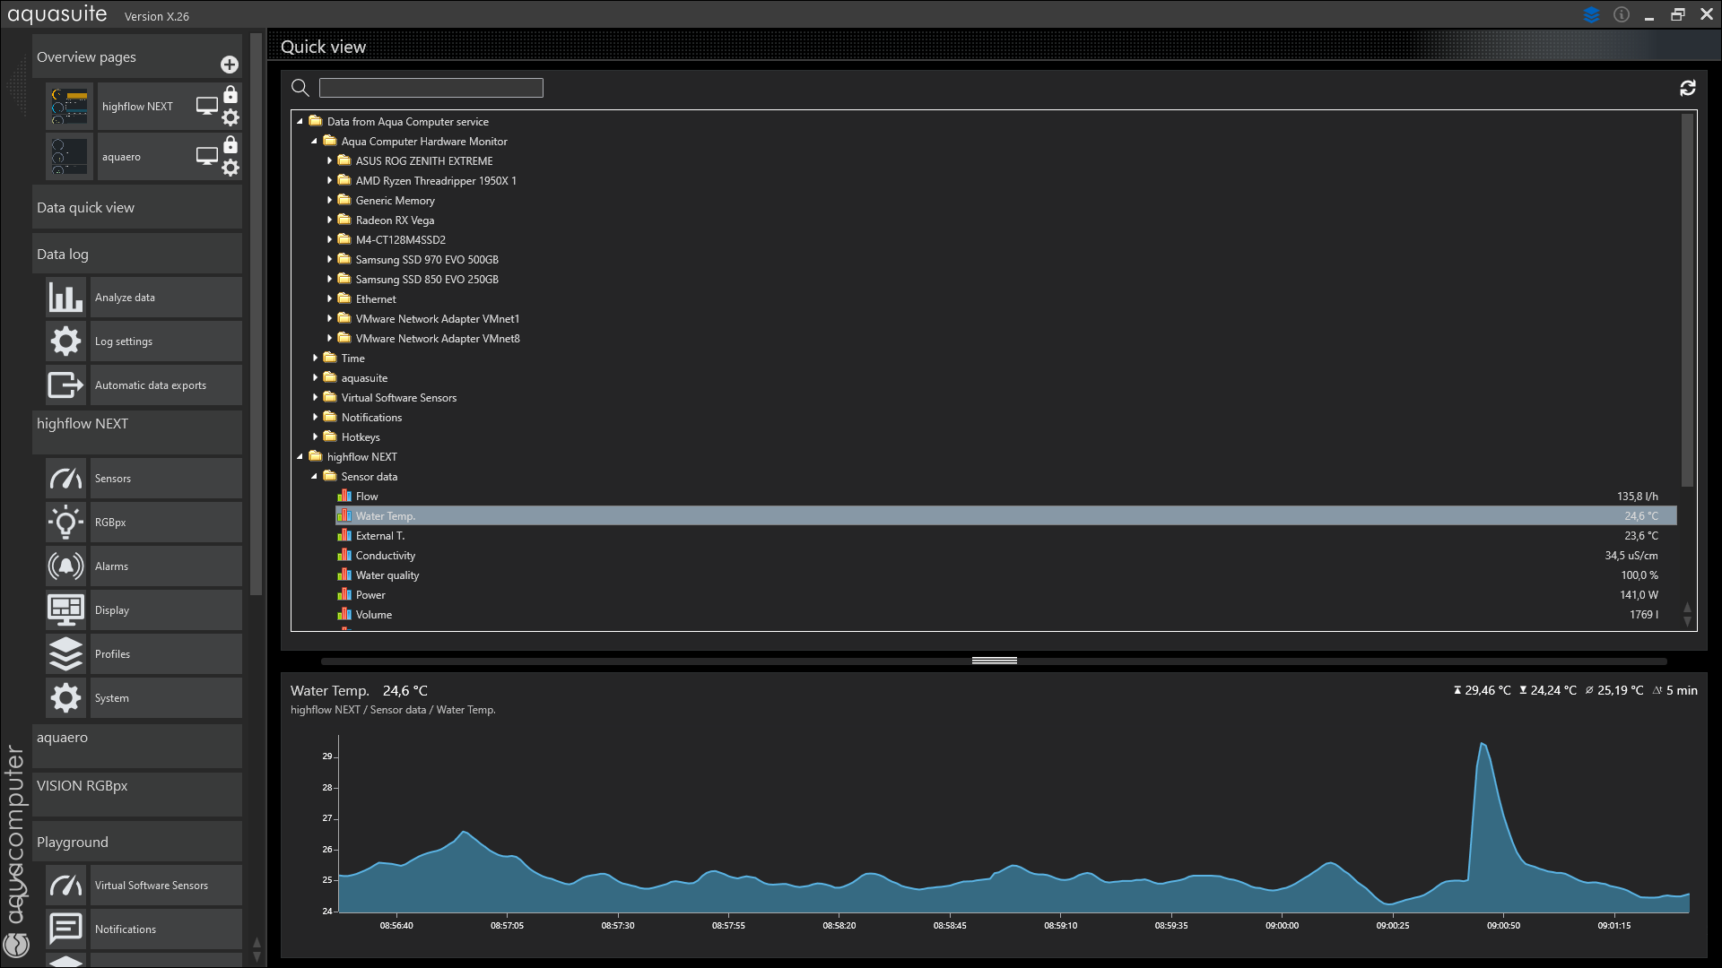Screen dimensions: 1722x968
Task: Click desktop mode monitor icon for aquaero page
Action: point(207,156)
